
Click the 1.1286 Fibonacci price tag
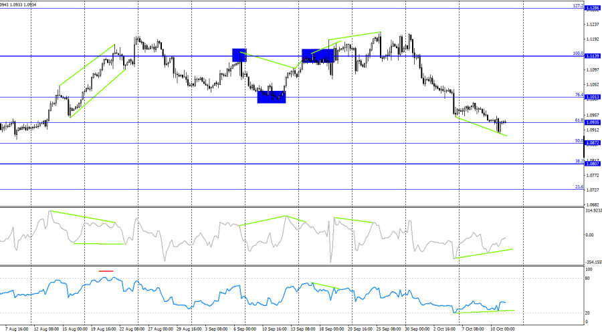point(592,8)
